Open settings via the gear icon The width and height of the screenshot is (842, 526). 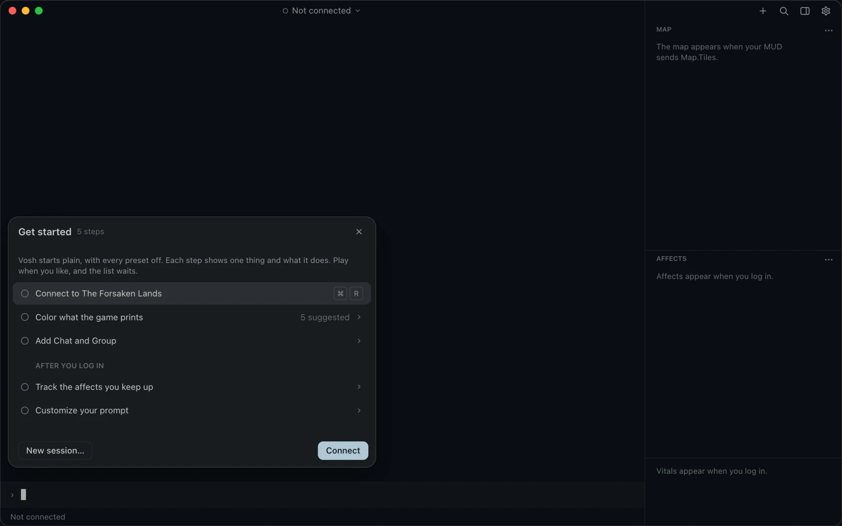(x=826, y=11)
